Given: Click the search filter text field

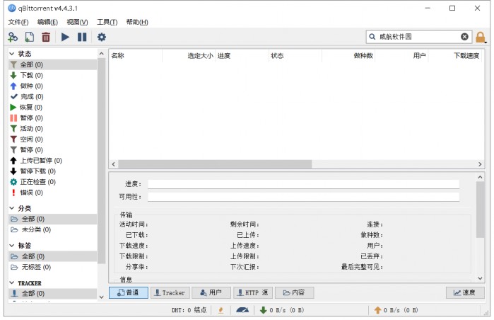Looking at the screenshot, I should point(418,37).
